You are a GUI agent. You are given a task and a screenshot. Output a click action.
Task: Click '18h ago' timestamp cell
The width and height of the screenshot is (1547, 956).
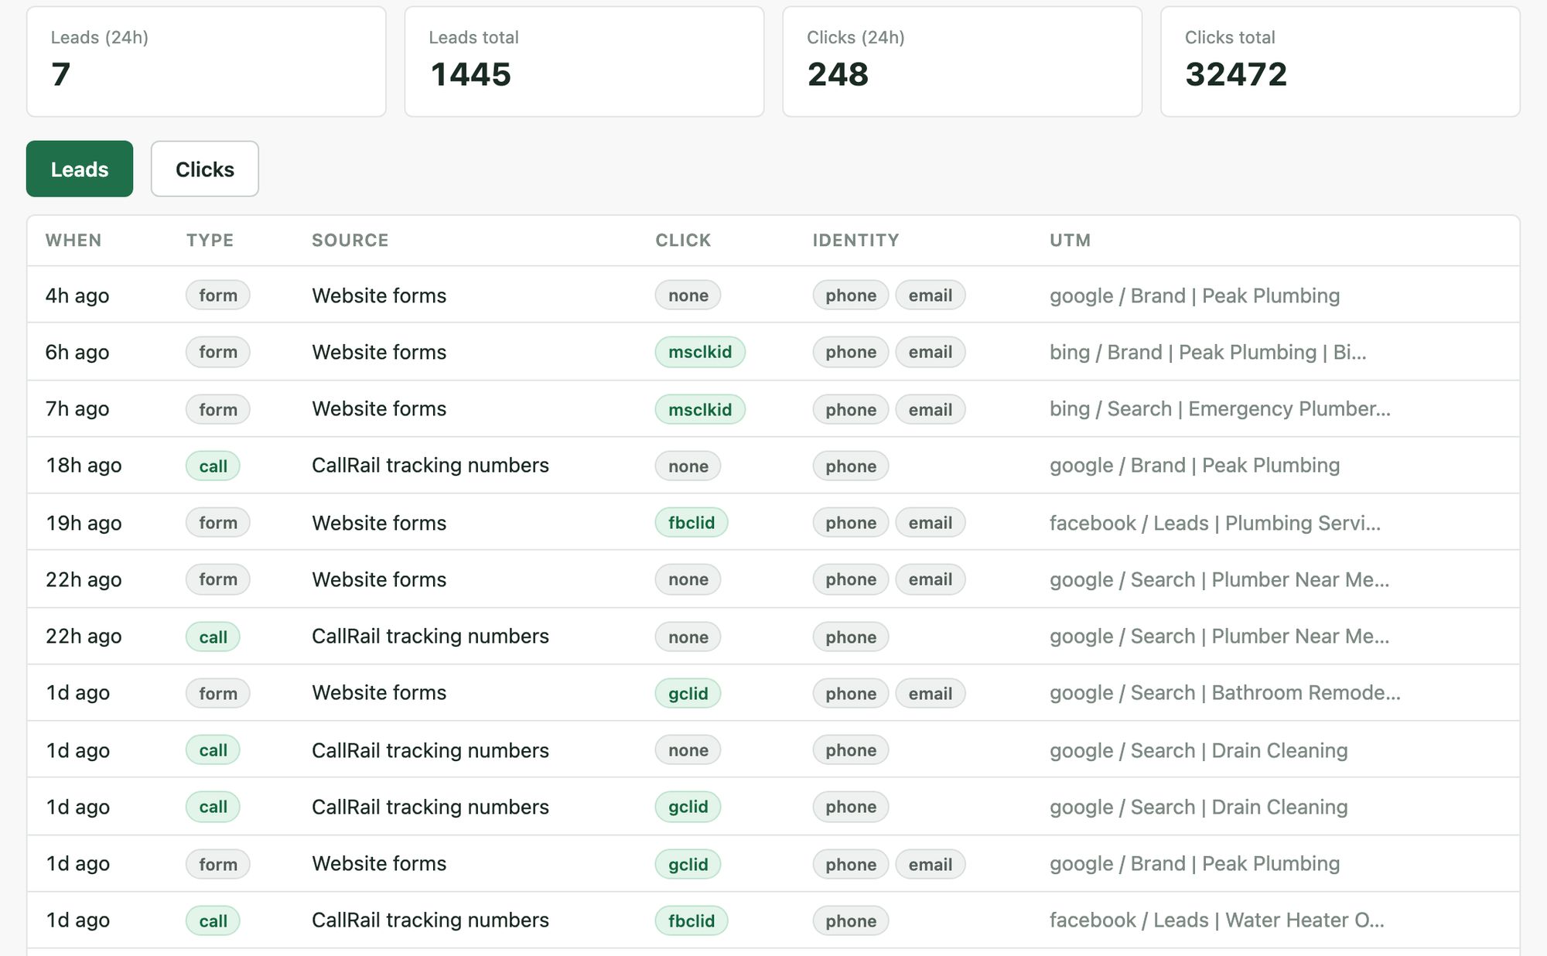[x=84, y=465]
